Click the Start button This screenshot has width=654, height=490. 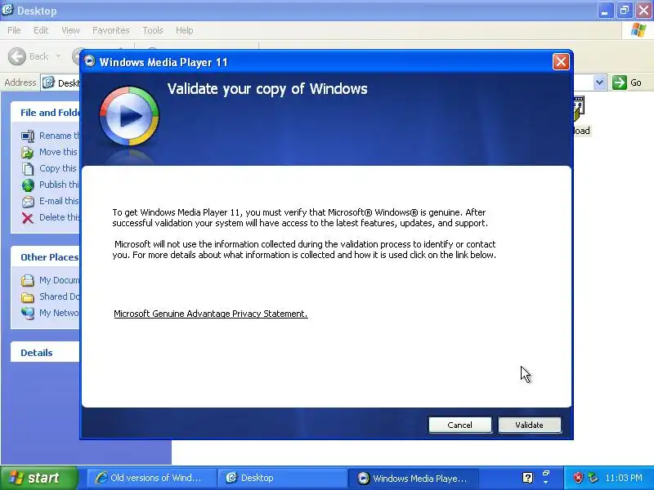(38, 478)
